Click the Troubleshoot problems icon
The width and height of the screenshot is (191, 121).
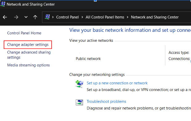79,102
